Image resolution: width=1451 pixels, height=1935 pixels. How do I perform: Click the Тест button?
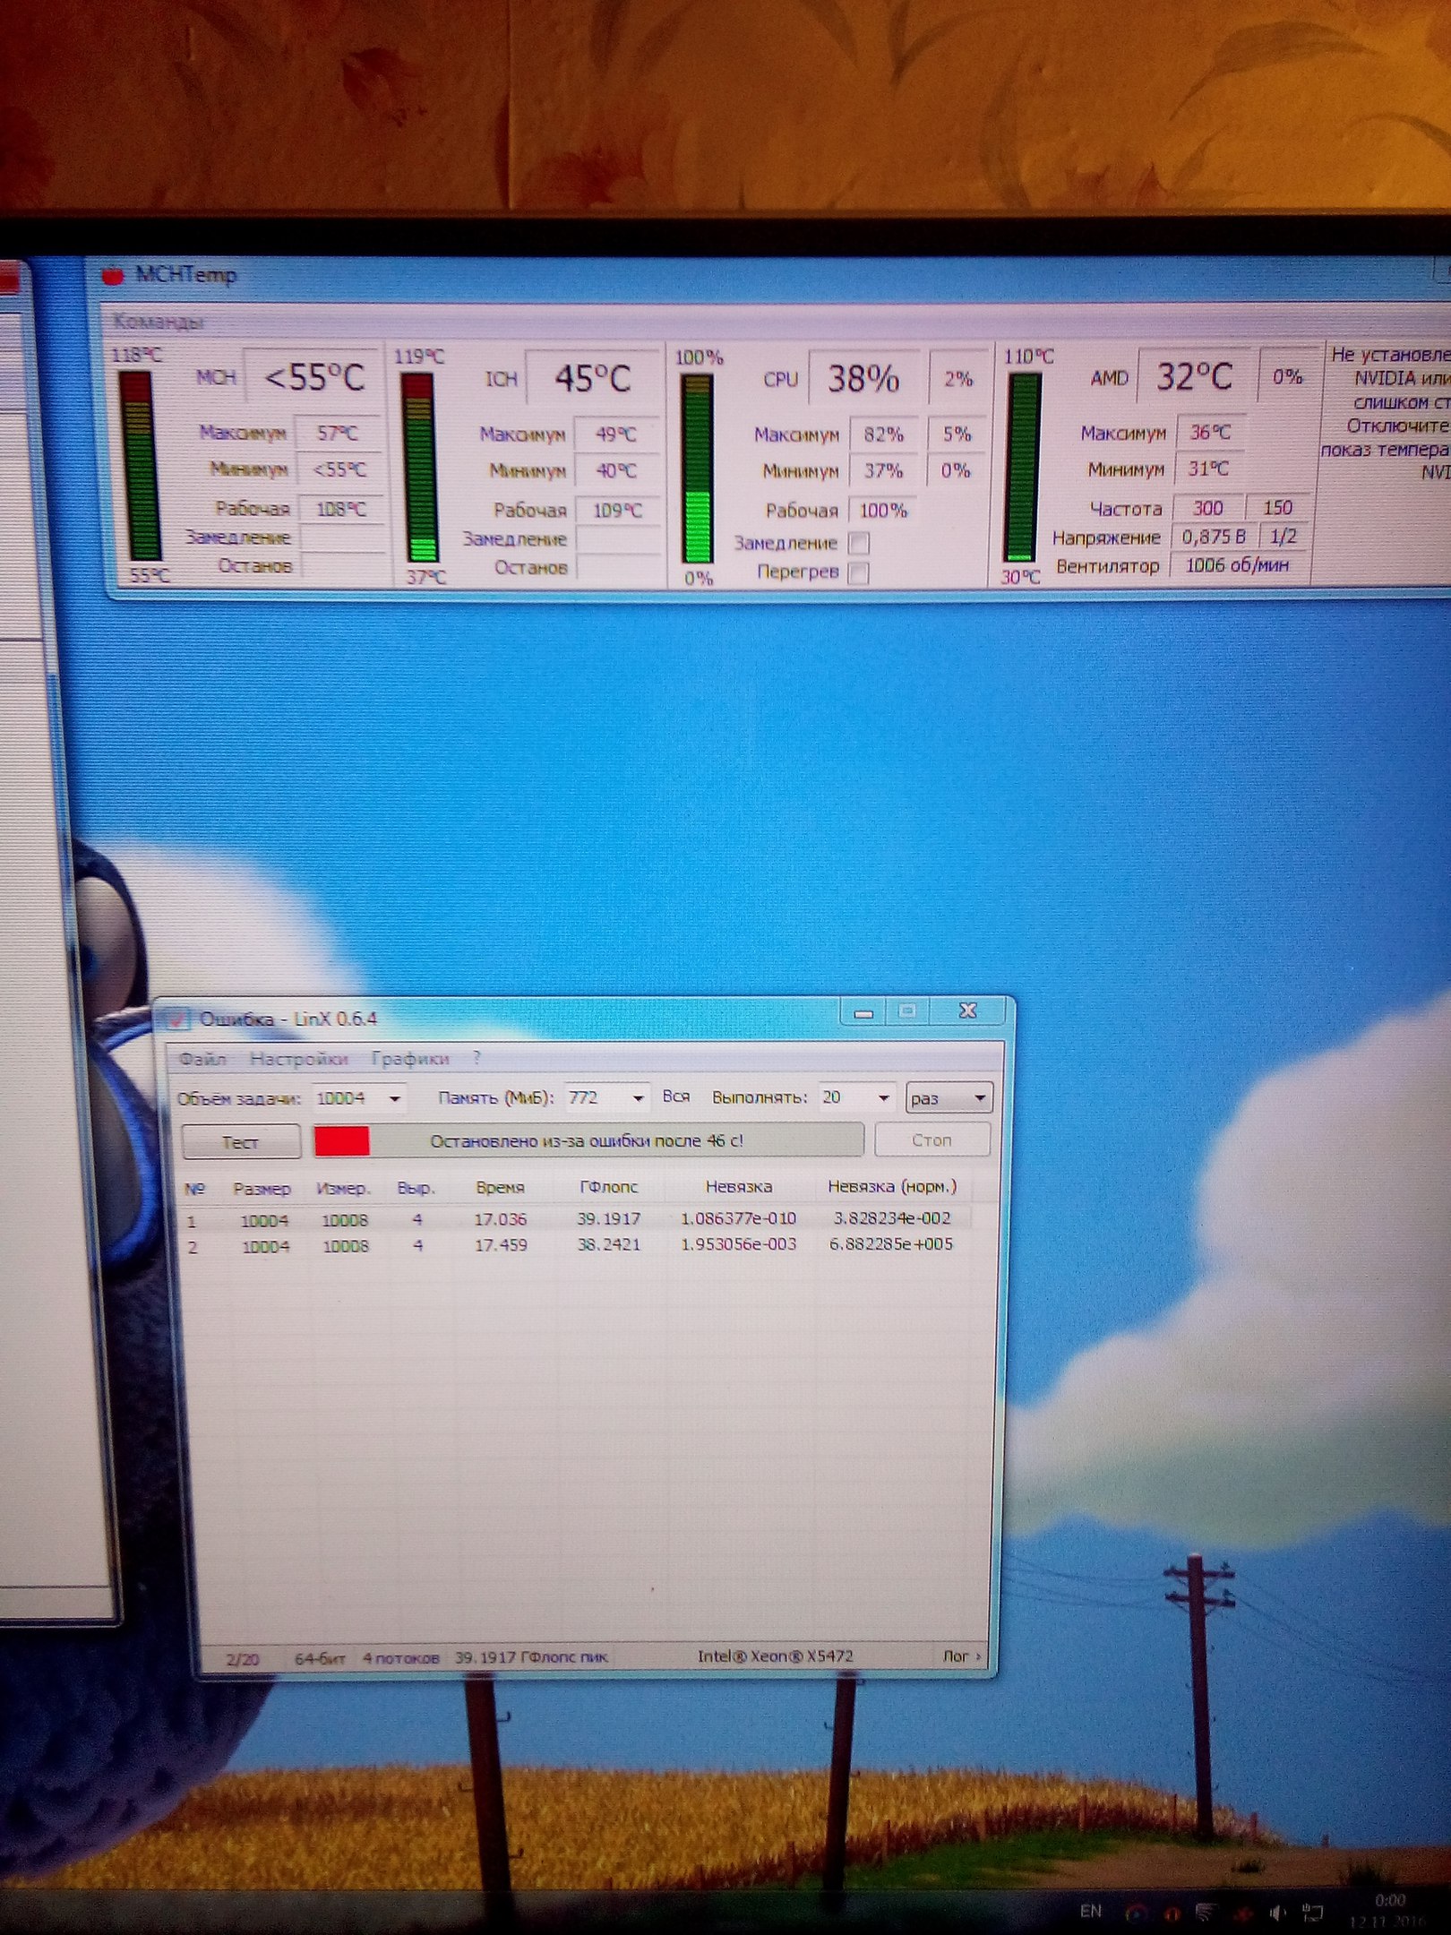pos(241,1142)
